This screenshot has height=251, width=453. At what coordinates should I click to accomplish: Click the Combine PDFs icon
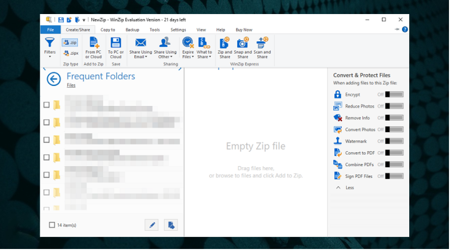click(x=337, y=164)
